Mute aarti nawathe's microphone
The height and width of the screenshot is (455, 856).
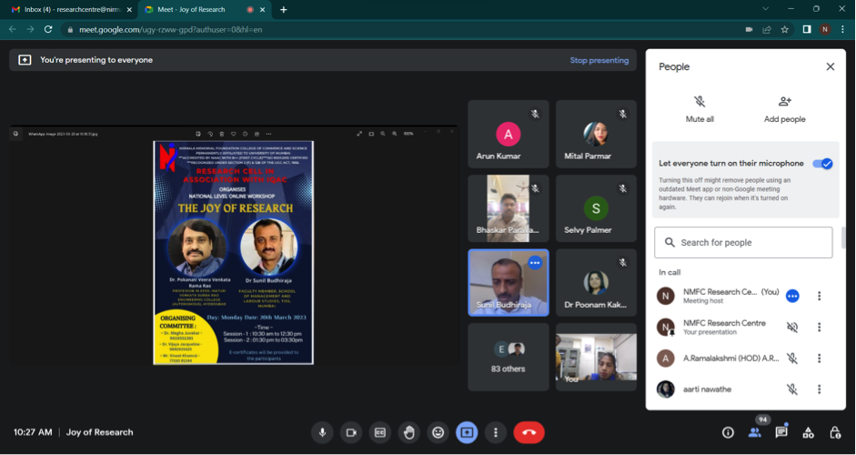(x=792, y=389)
